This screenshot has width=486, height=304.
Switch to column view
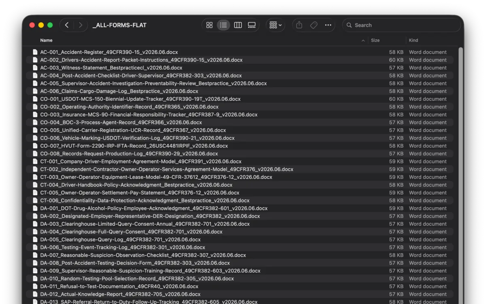coord(238,25)
